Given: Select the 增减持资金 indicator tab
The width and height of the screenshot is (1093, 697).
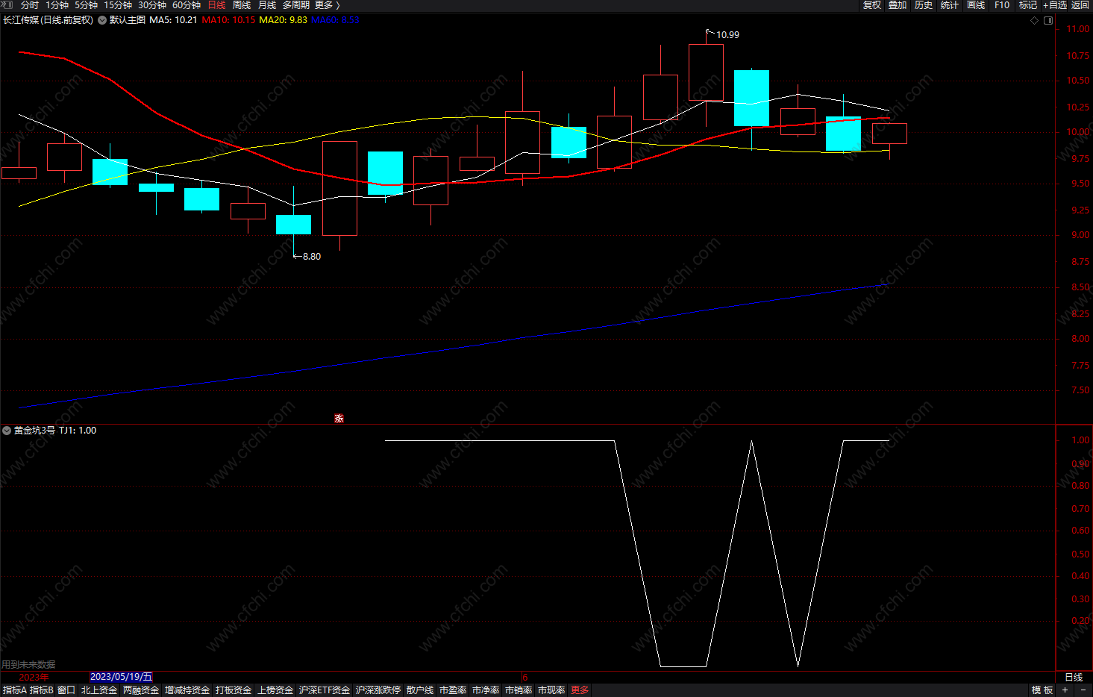Looking at the screenshot, I should point(187,690).
